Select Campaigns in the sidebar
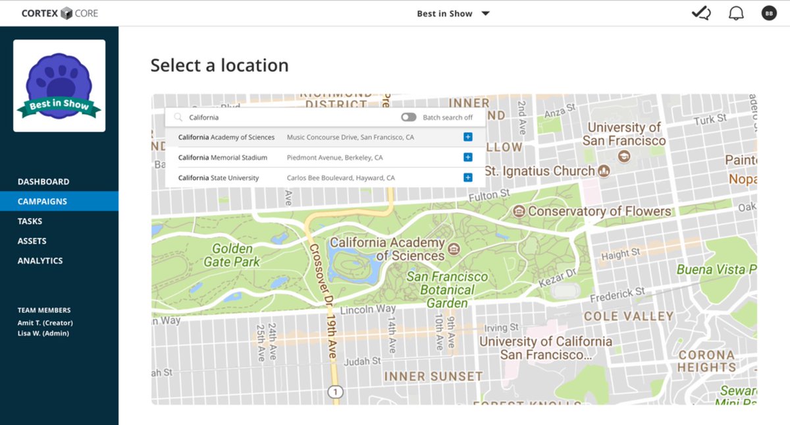Viewport: 790px width, 425px height. (x=59, y=202)
